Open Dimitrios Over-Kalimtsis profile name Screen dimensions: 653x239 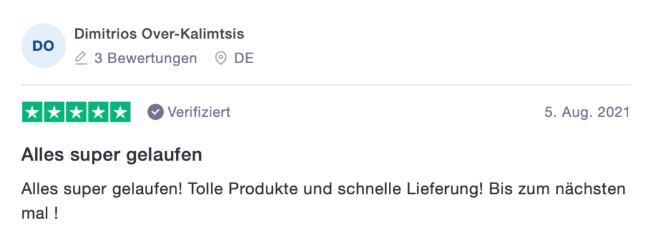point(159,34)
